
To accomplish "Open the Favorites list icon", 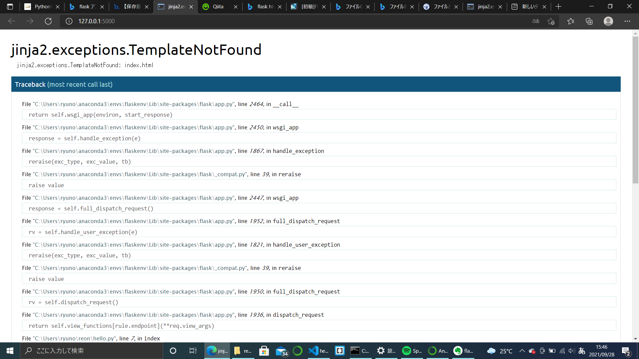I will (x=571, y=21).
